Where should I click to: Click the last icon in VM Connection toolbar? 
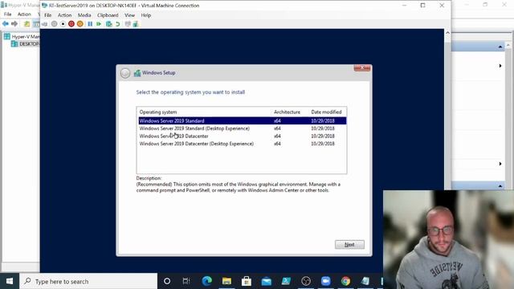136,24
